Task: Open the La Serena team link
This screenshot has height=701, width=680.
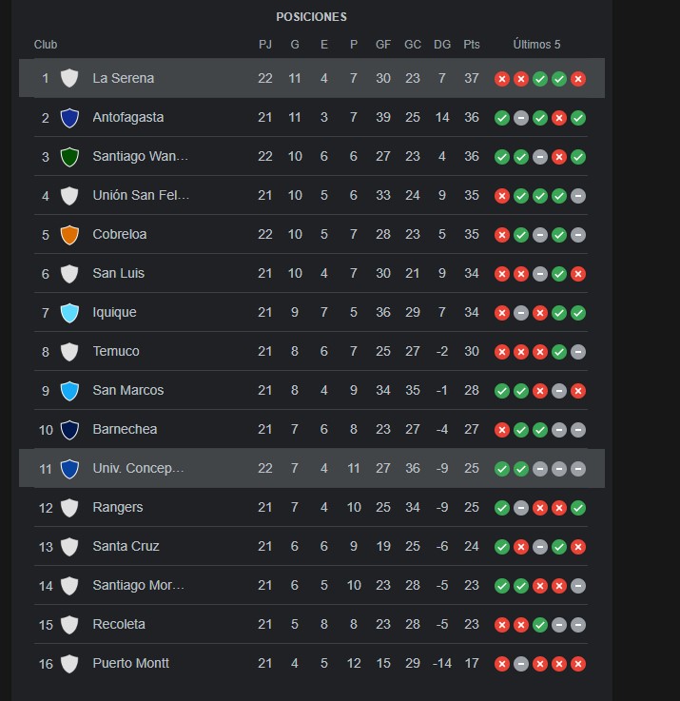Action: [x=124, y=78]
